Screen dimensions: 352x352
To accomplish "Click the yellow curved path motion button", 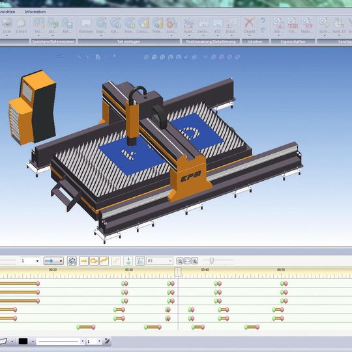I will tap(104, 261).
